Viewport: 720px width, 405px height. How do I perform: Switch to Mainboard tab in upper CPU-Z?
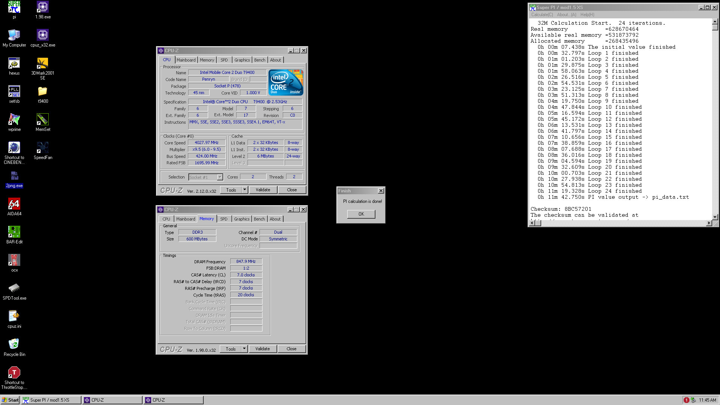[186, 60]
